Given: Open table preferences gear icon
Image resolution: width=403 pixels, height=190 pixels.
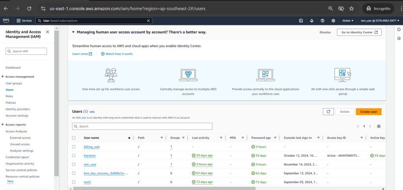Looking at the screenshot, I should click(379, 127).
